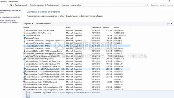Click 'Microsoft SQL Server 2017 Policies' name
The image size is (174, 98).
pyautogui.click(x=38, y=48)
